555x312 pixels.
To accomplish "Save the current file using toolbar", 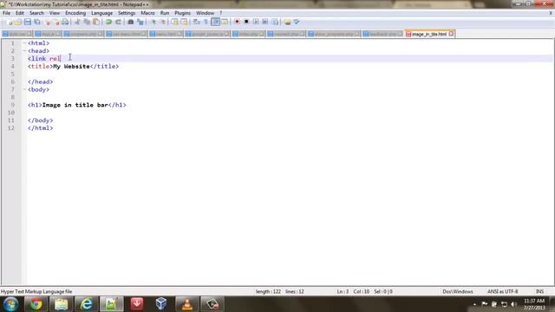I will click(x=27, y=22).
